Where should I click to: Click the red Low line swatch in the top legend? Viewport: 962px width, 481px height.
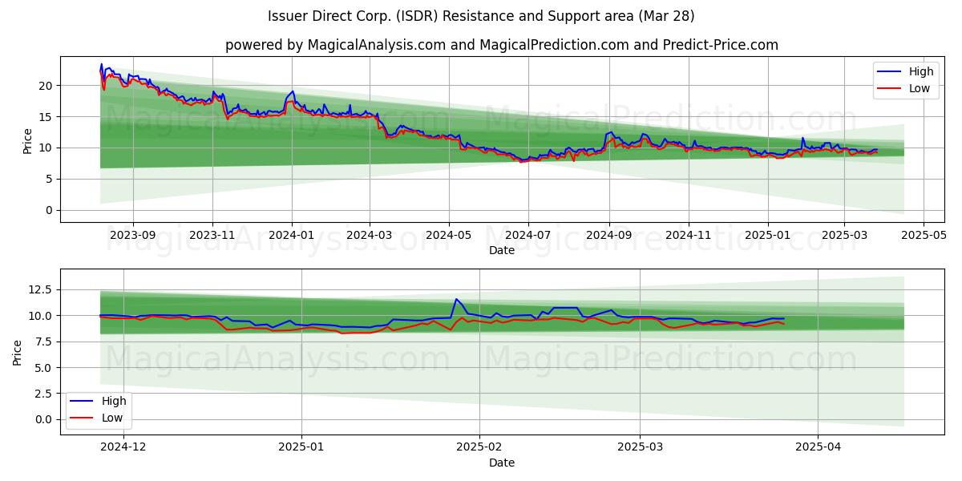coord(889,89)
